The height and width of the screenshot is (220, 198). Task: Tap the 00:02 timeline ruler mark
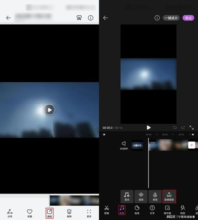[x=165, y=135]
